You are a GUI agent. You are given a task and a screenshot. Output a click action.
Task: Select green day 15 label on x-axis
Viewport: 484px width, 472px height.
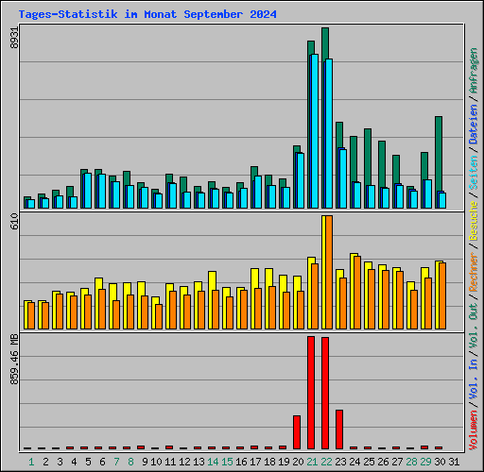(x=227, y=462)
